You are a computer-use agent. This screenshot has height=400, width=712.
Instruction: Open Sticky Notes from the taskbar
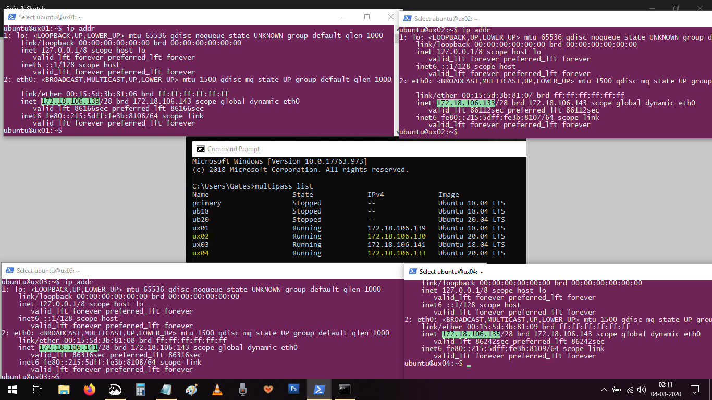166,389
